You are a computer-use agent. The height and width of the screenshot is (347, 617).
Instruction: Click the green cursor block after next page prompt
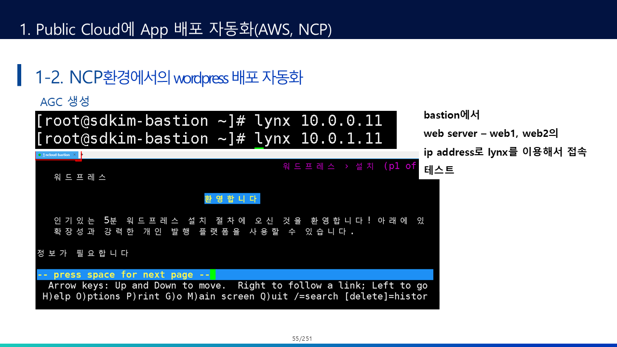[x=213, y=275]
